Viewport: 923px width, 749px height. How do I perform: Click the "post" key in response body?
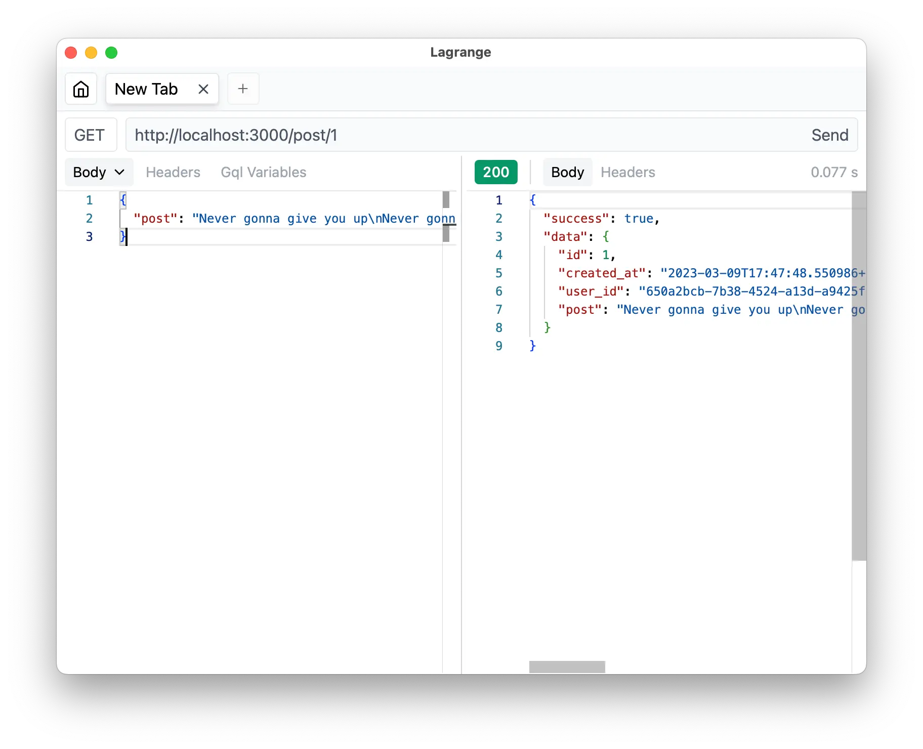pos(580,310)
